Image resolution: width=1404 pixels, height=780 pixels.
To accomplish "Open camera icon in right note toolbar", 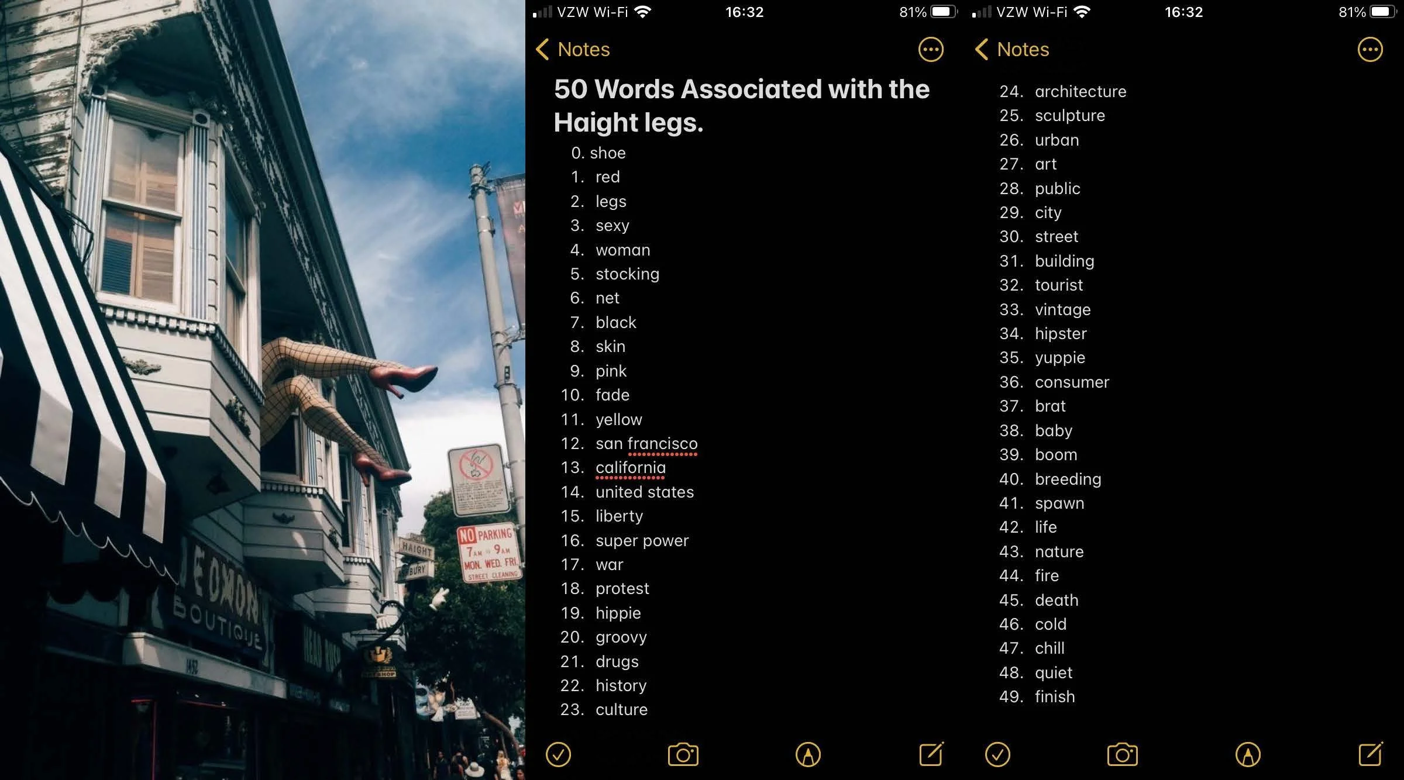I will [1122, 754].
